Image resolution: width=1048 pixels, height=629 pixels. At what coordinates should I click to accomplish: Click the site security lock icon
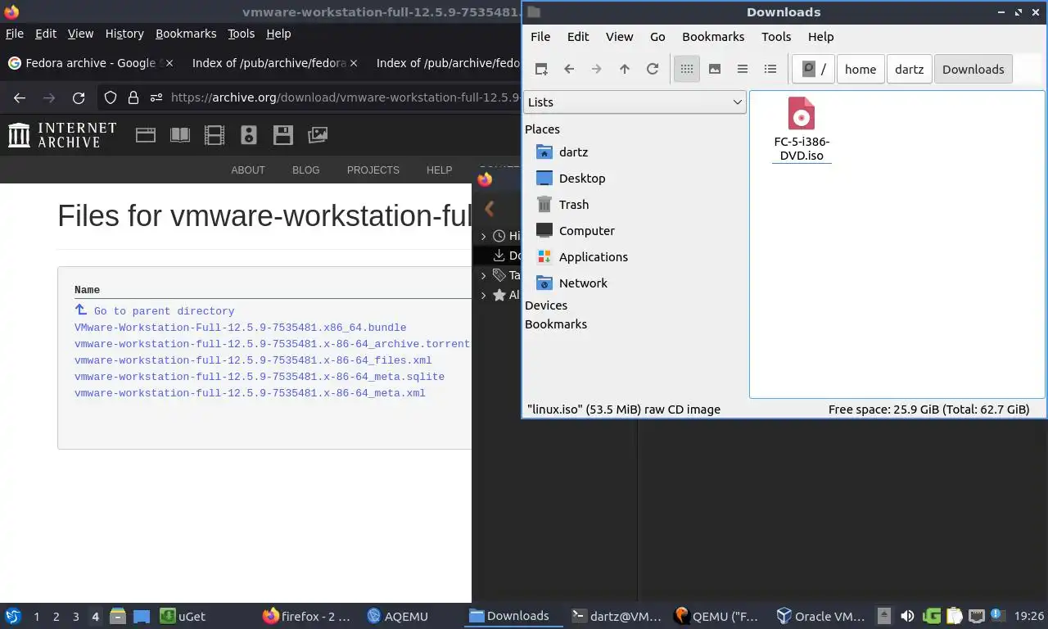click(x=133, y=98)
